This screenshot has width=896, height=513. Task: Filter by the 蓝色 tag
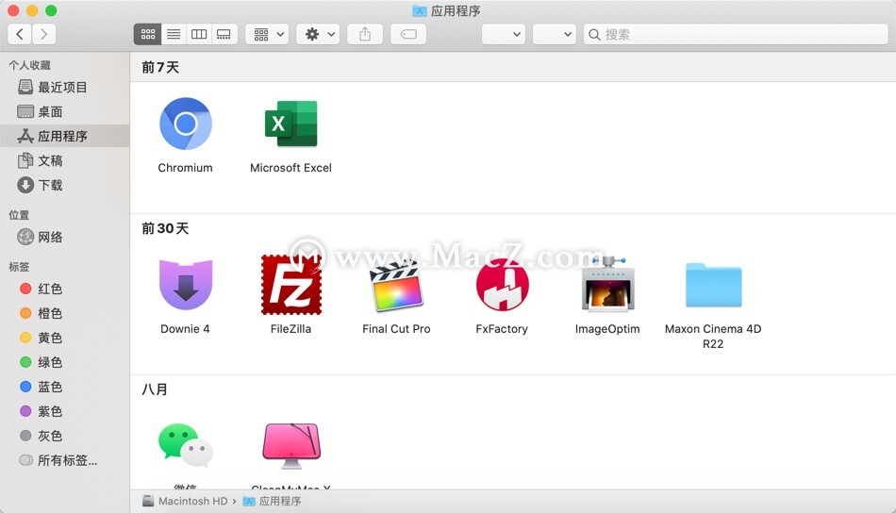[64, 387]
